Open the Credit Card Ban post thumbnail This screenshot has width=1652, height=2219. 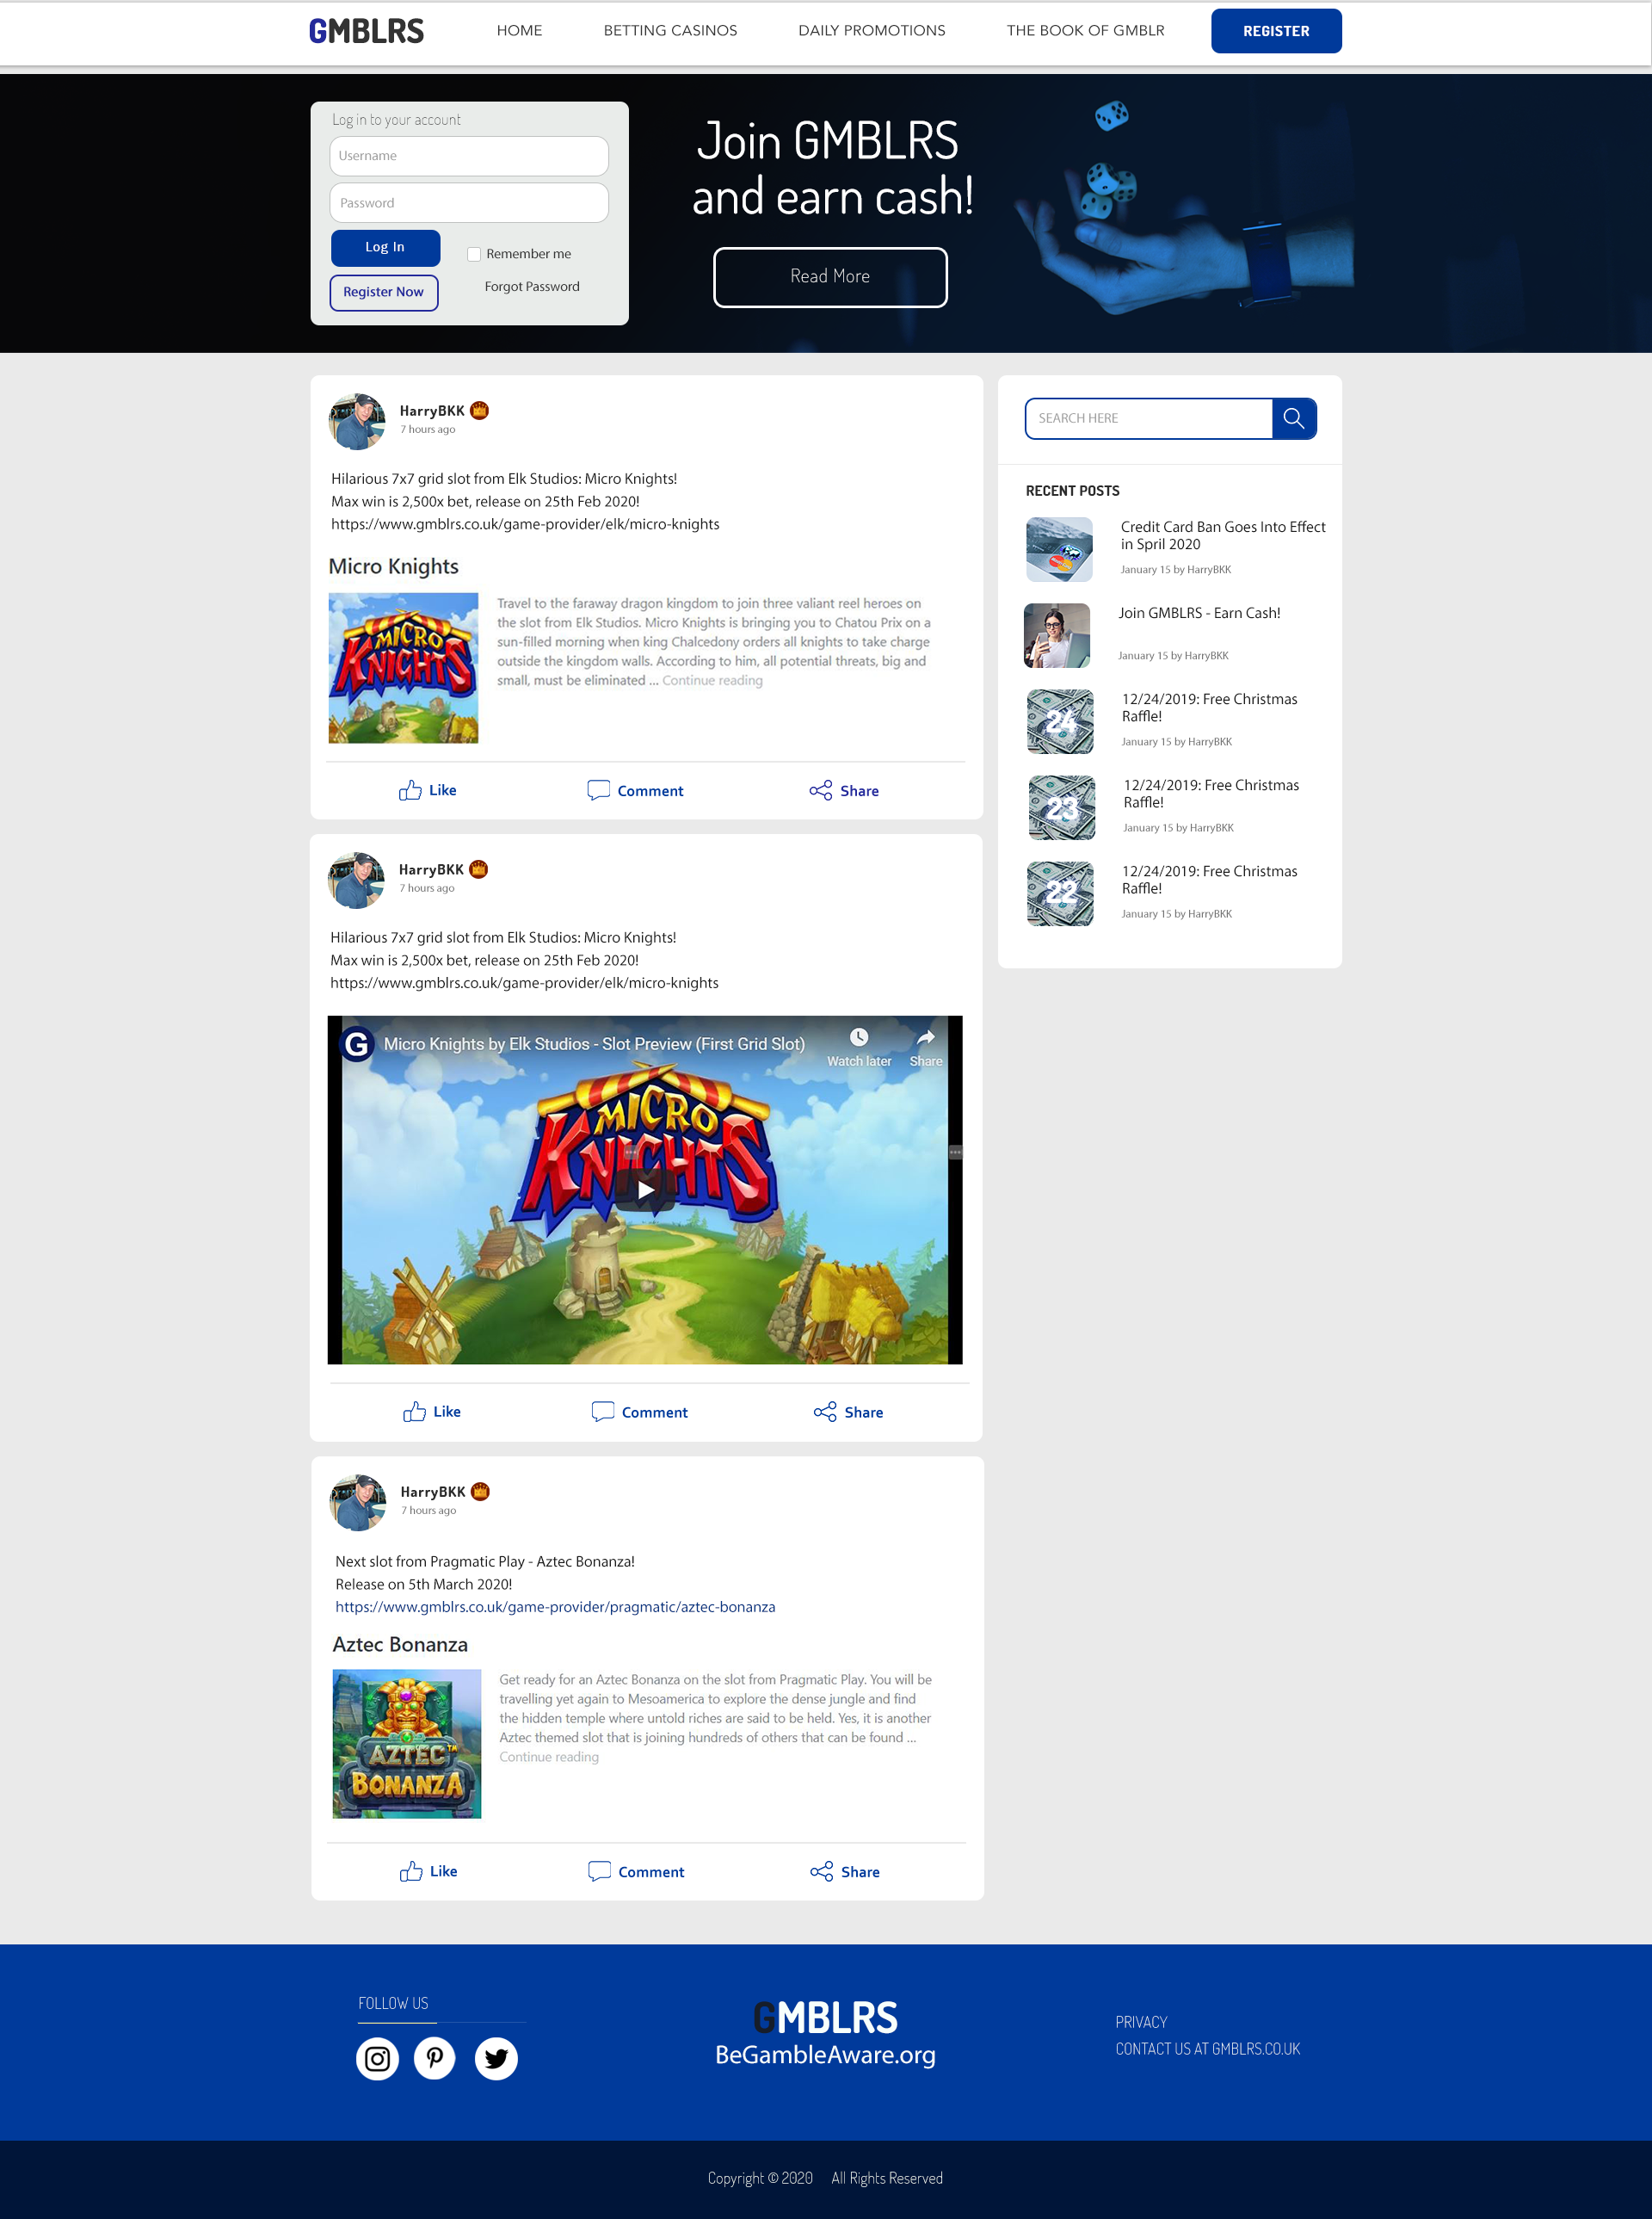[x=1059, y=549]
